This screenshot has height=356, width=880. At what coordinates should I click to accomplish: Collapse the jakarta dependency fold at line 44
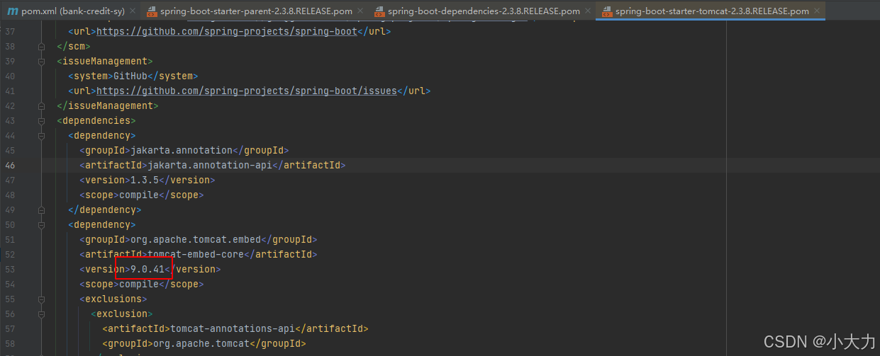(42, 136)
